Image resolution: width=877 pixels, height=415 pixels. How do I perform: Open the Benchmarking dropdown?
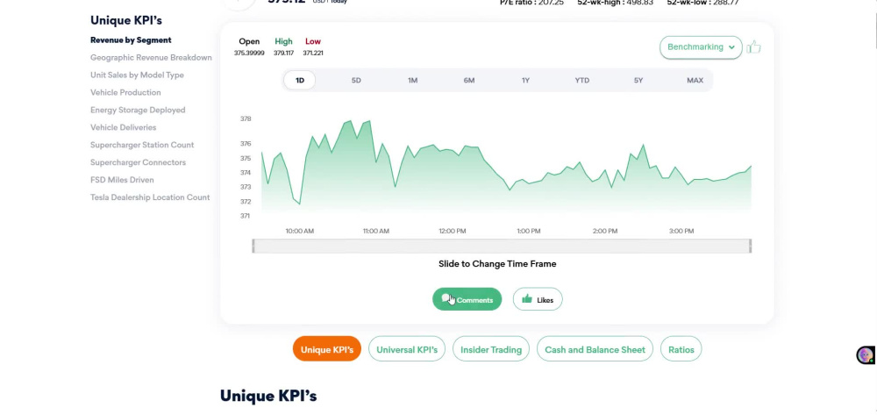pos(701,47)
